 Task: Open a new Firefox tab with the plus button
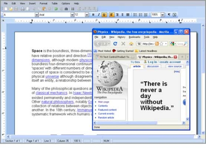[x=182, y=57]
